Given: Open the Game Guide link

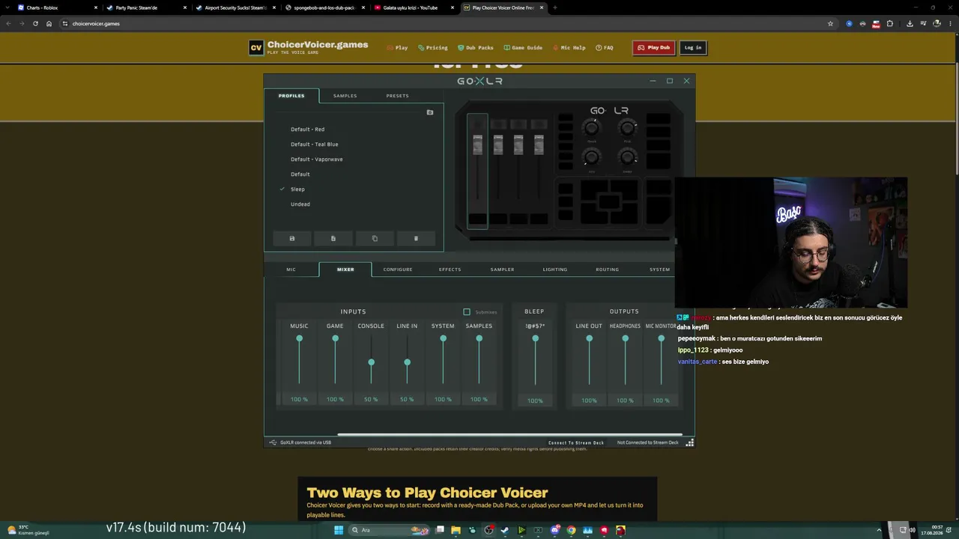Looking at the screenshot, I should tap(523, 48).
